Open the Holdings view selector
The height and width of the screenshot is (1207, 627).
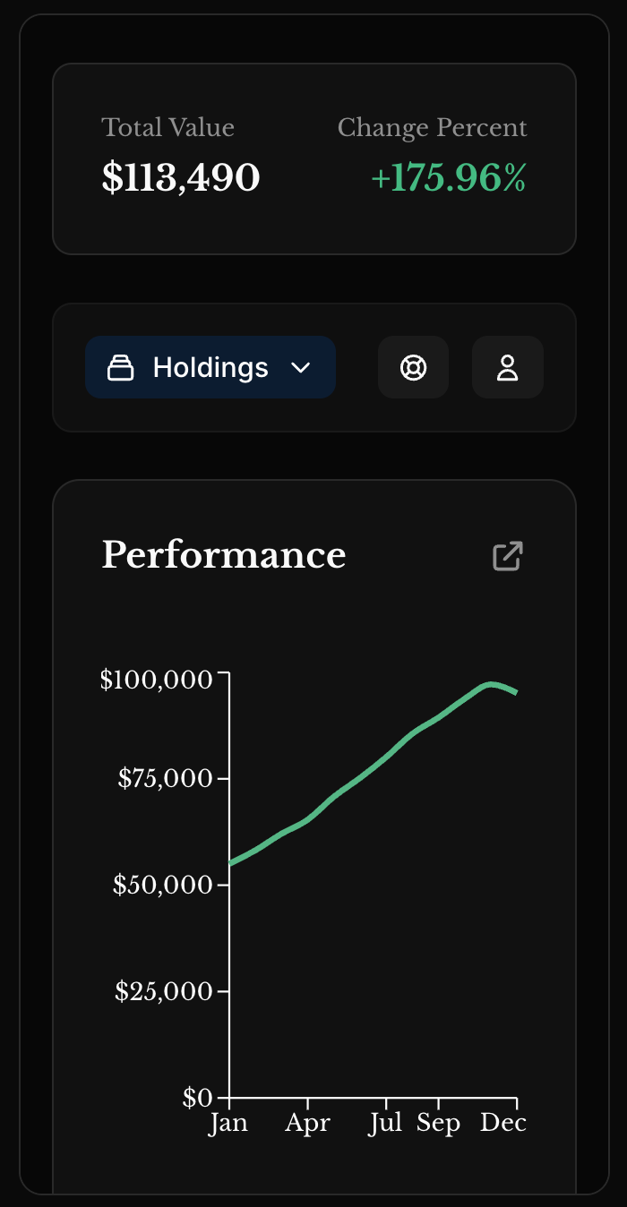click(x=210, y=367)
